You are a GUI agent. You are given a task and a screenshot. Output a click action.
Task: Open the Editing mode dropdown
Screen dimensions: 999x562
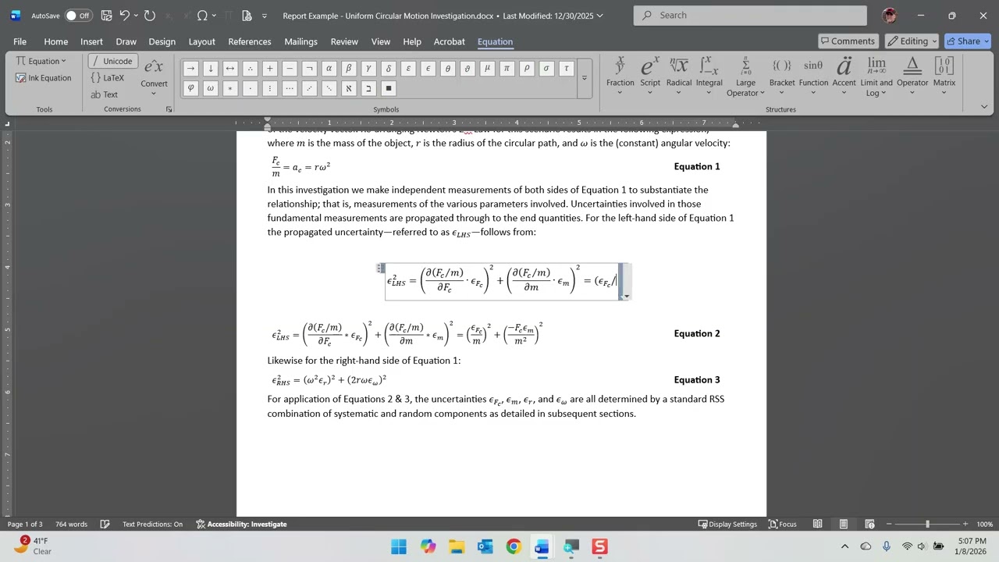[913, 41]
